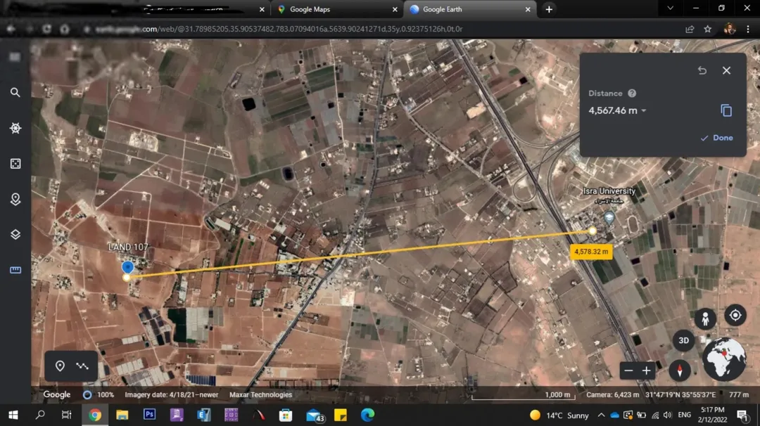Open Projects pin icon in the sidebar
The image size is (760, 426).
tap(15, 199)
